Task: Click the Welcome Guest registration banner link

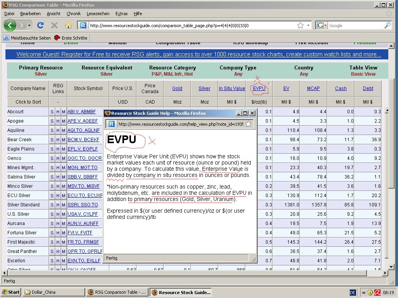Action: 199,54
